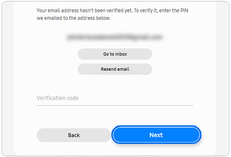Open your inbox to find the PIN
The image size is (231, 157).
(x=115, y=54)
